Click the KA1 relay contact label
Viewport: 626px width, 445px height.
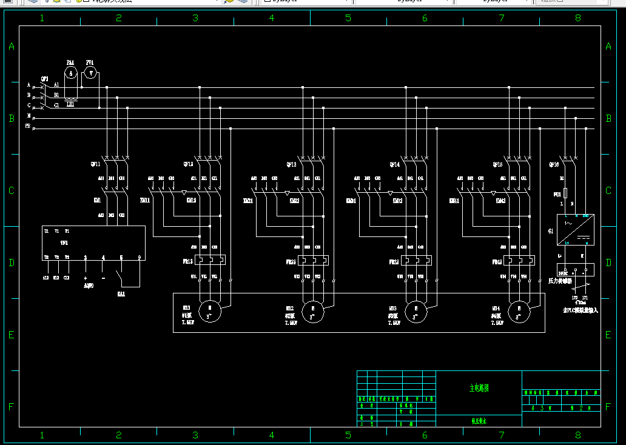121,294
